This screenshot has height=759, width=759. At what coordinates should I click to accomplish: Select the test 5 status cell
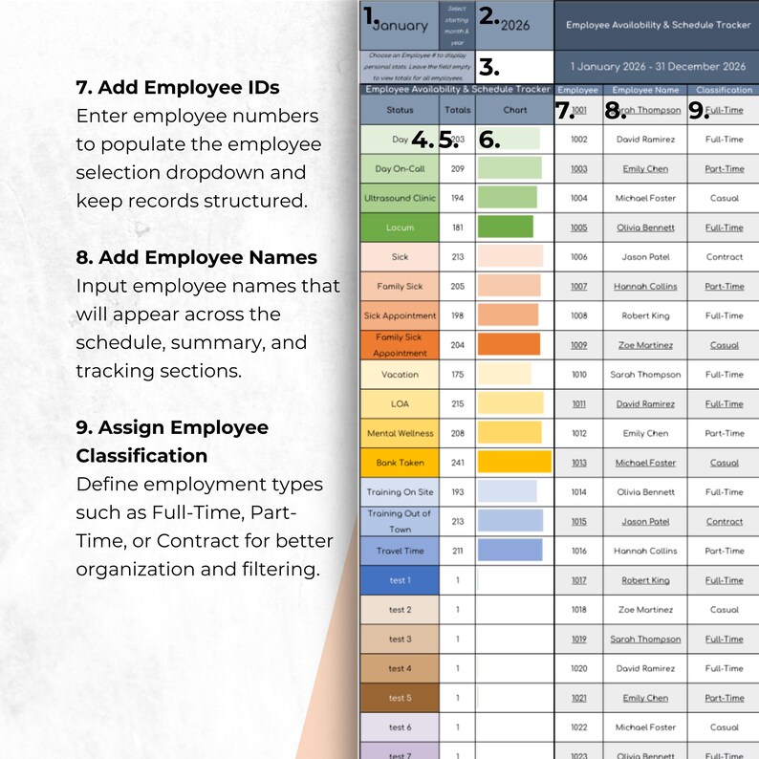400,698
